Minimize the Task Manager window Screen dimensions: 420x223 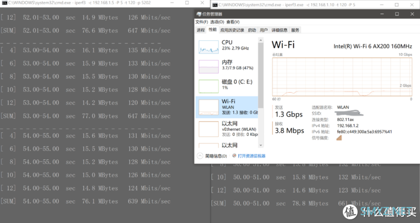tap(382, 14)
